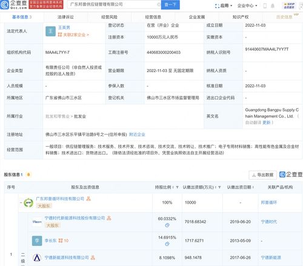Screen dimensions: 303x266
Task: Click the orange dot icon beside 股东信息
Action: [x=28, y=175]
